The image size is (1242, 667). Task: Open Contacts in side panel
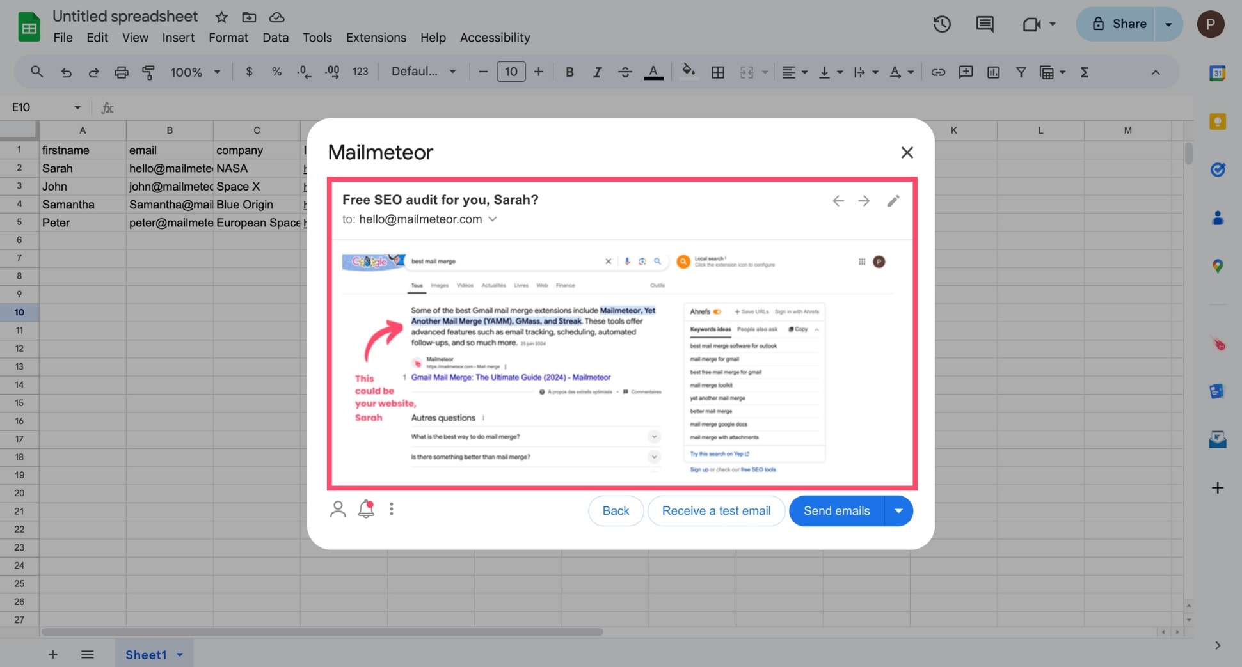(1218, 218)
